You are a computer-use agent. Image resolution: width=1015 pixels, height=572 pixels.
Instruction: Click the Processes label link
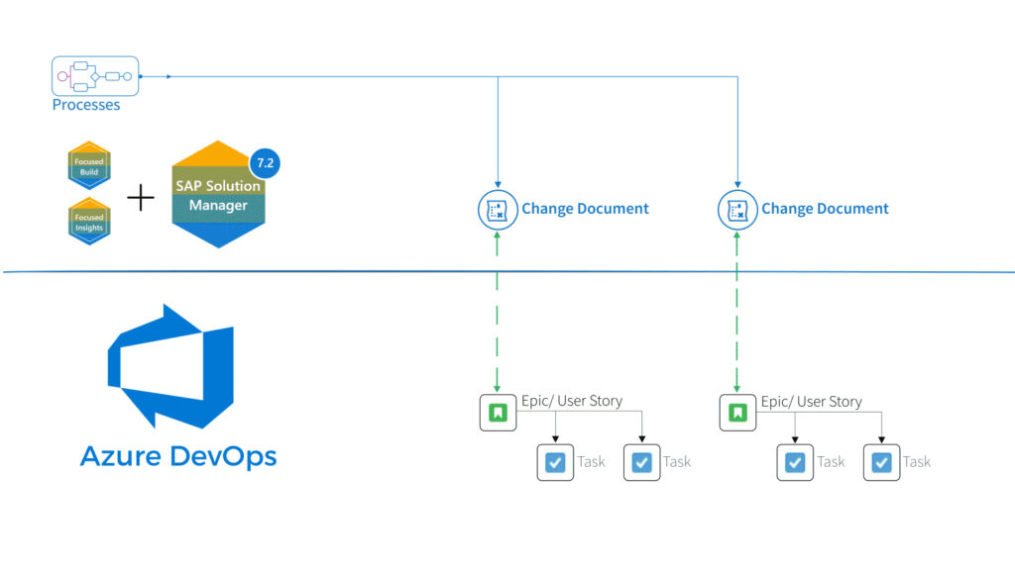(86, 104)
